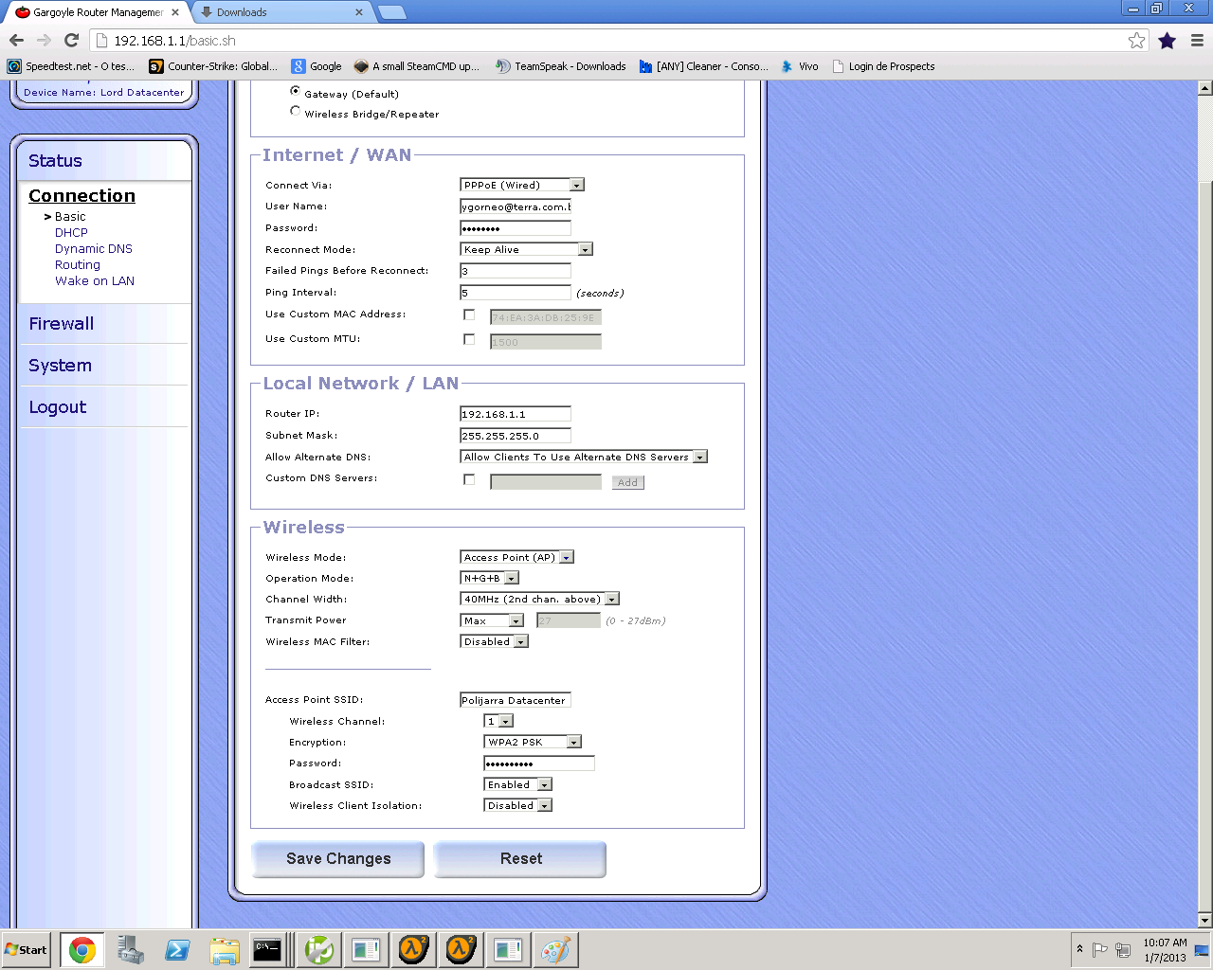Show hidden system tray icons
The width and height of the screenshot is (1213, 970).
[1079, 949]
